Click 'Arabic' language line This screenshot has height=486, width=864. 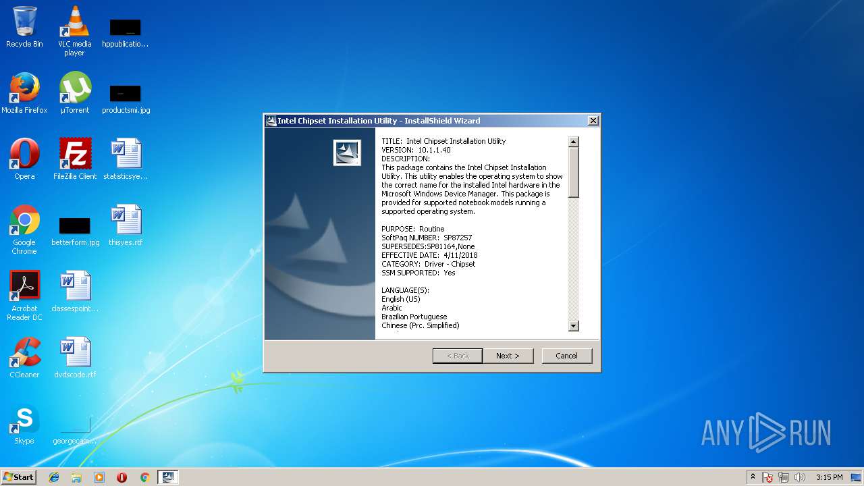click(391, 308)
